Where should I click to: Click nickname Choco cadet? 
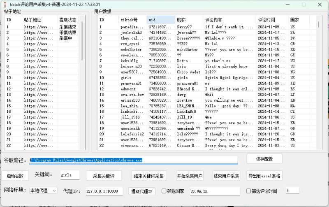(x=189, y=72)
